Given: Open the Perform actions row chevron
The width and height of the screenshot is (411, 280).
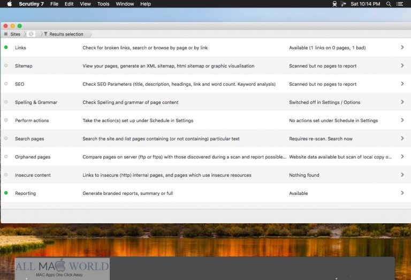Looking at the screenshot, I should [402, 120].
